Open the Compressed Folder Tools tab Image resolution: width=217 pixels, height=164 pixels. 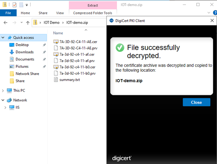[x=93, y=13]
